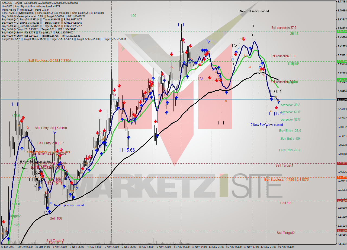The width and height of the screenshot is (347, 250).
Task: Select the 'Buy %20 @ Entry -88: 5.64622' line
Action: click(41, 36)
